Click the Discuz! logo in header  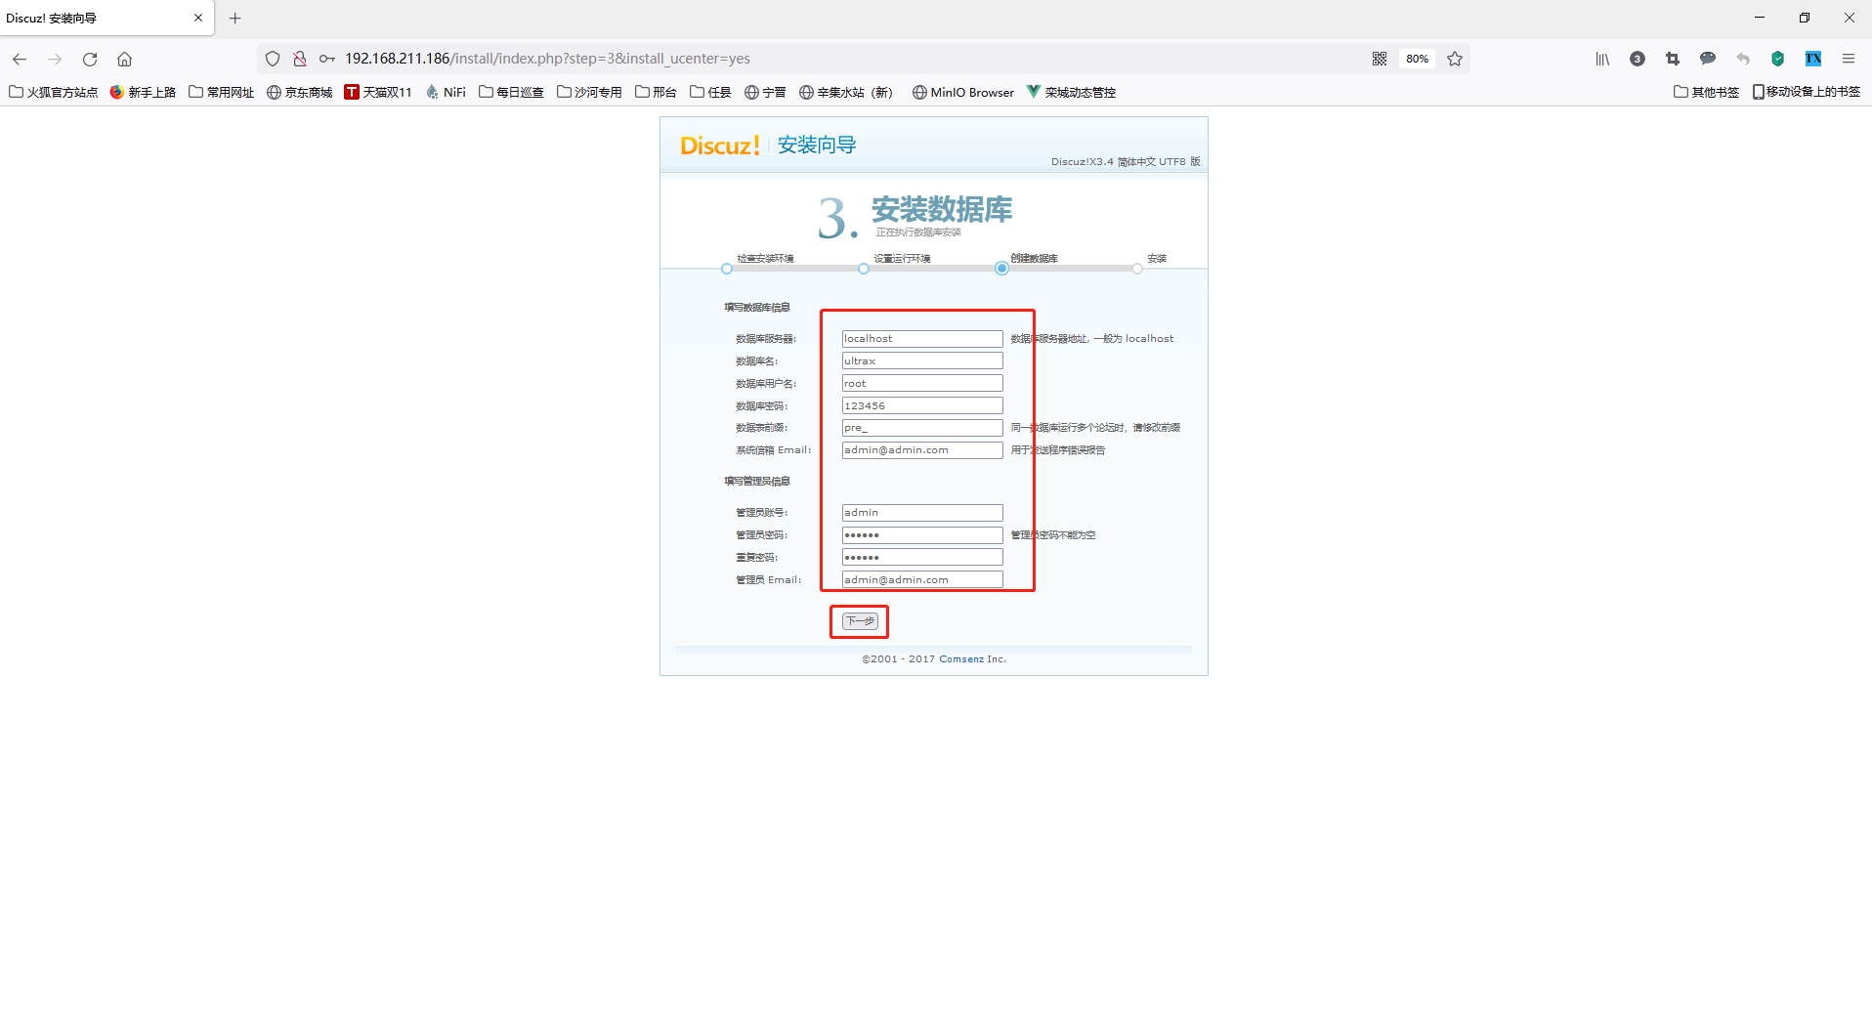(x=720, y=146)
